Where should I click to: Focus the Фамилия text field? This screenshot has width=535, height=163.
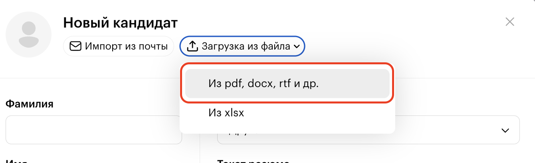coord(94,130)
